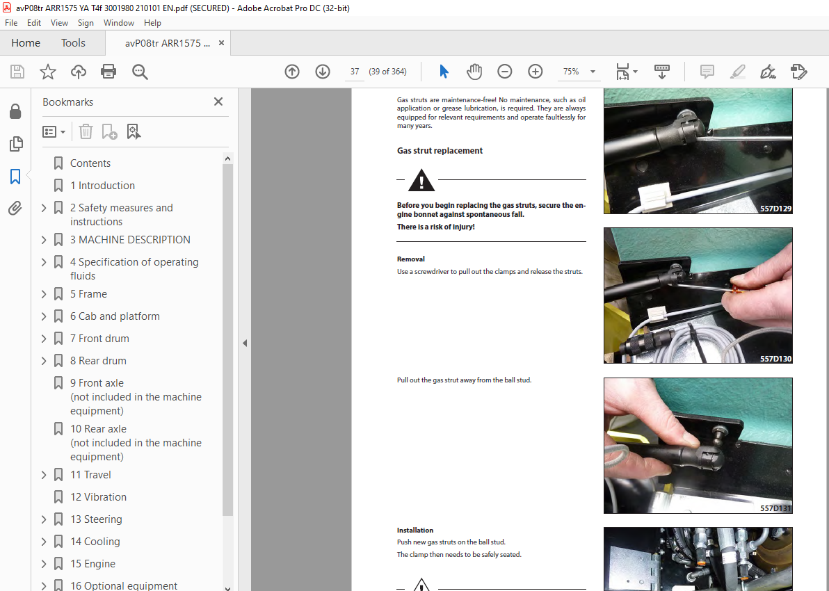Image resolution: width=829 pixels, height=591 pixels.
Task: Click the upload to cloud icon
Action: click(x=79, y=72)
